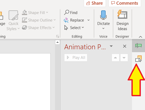Expand the Dictate options arrow

(x=103, y=29)
